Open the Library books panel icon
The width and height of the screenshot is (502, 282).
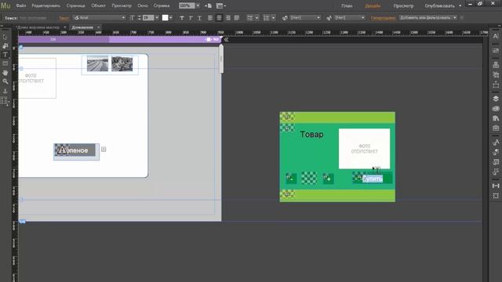pos(496,118)
